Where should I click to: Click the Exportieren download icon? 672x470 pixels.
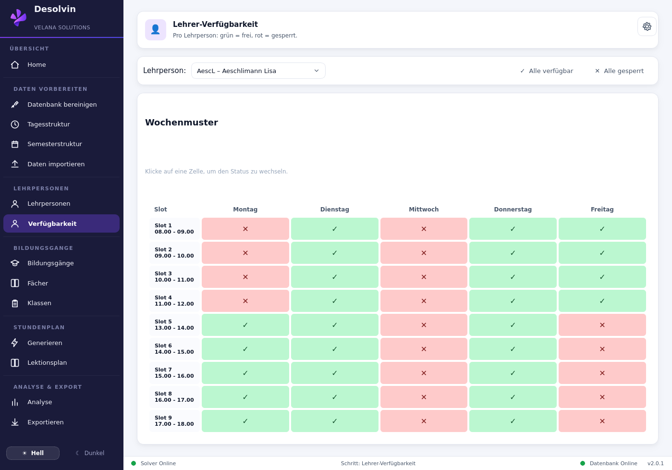15,422
